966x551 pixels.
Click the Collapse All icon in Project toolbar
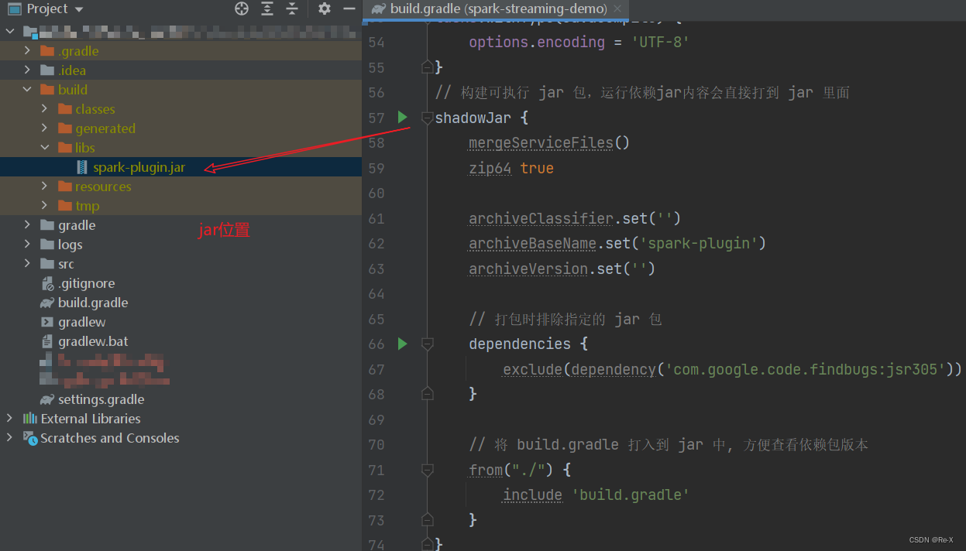tap(292, 9)
